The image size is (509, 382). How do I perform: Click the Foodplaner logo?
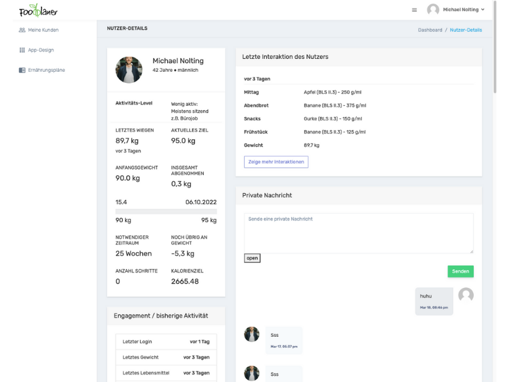[x=38, y=10]
